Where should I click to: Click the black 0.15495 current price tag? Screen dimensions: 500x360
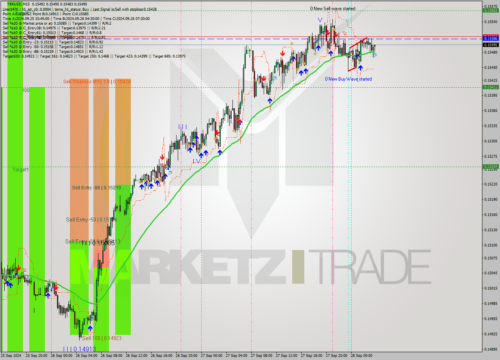coord(491,45)
